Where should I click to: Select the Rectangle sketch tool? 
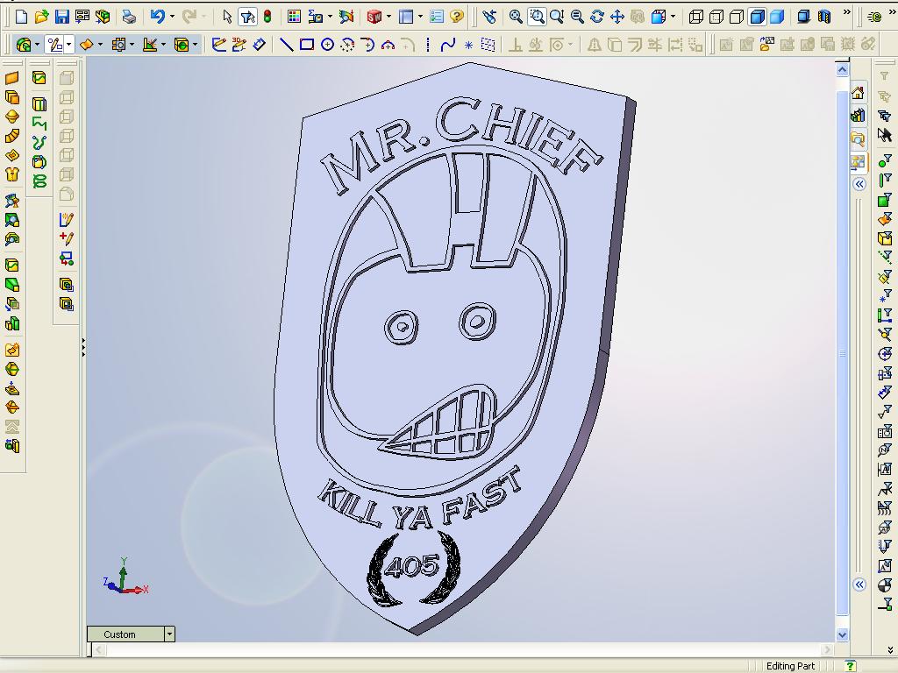pyautogui.click(x=307, y=44)
